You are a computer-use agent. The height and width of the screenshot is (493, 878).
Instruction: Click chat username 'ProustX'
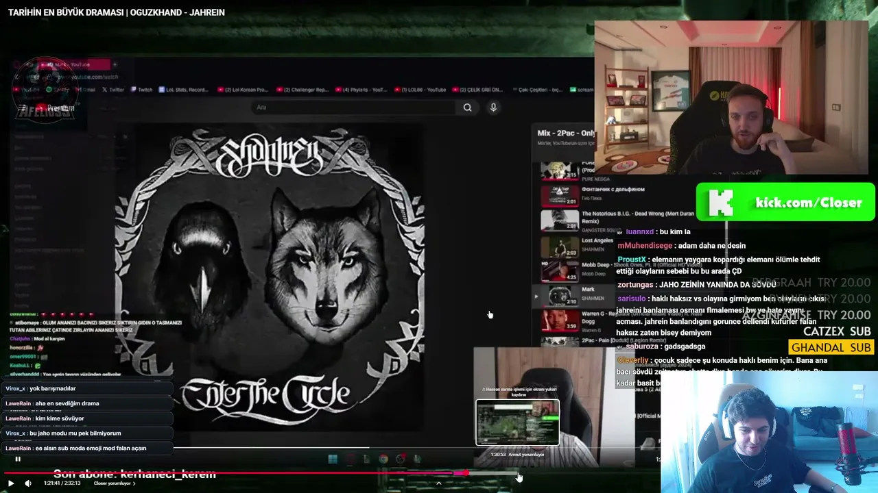coord(632,260)
